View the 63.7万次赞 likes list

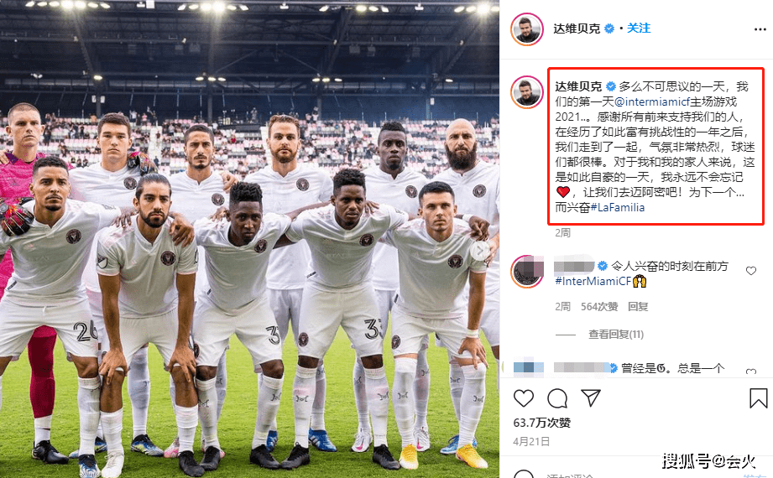[542, 423]
